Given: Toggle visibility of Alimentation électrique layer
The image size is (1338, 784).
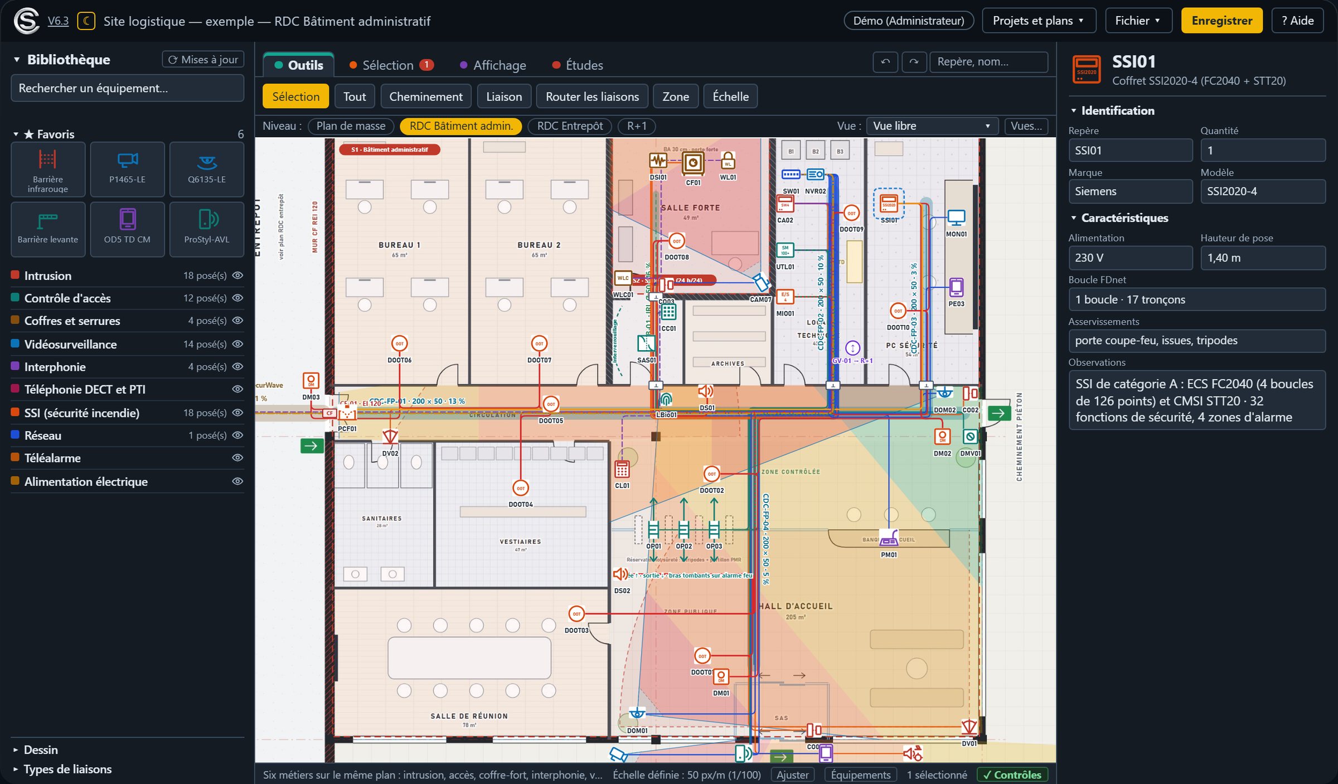Looking at the screenshot, I should pos(237,481).
